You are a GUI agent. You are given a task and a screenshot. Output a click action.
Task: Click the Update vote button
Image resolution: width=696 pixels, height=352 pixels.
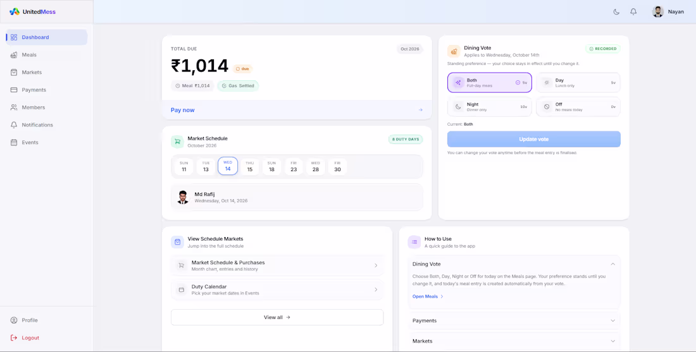coord(534,139)
